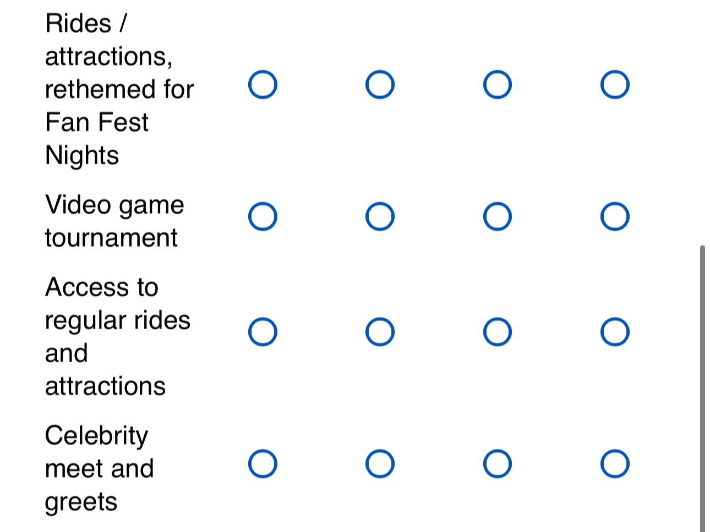Mark first radio option for Celebrity meet and greets
The width and height of the screenshot is (710, 532).
(x=263, y=464)
